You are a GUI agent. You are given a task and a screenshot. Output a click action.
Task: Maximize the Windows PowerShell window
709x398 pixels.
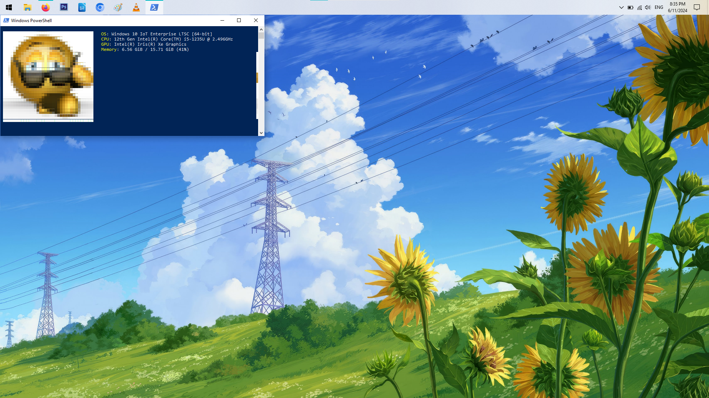[239, 20]
